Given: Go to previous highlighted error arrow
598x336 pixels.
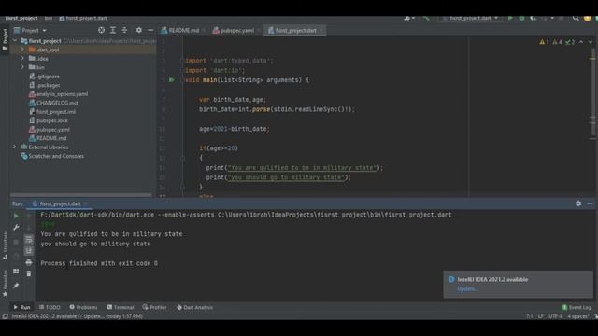Looking at the screenshot, I should [581, 42].
